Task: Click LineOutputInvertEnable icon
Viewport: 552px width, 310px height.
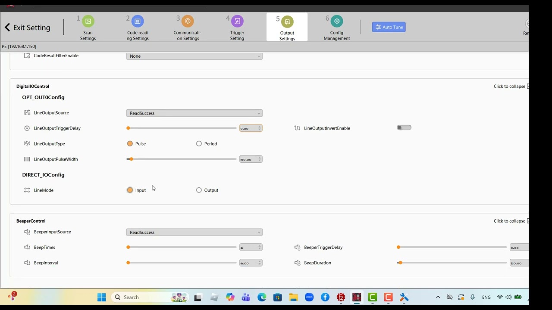Action: (x=297, y=128)
